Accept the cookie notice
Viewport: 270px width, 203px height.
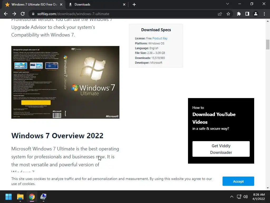[x=238, y=181]
